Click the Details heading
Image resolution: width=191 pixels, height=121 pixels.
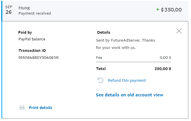(x=104, y=32)
